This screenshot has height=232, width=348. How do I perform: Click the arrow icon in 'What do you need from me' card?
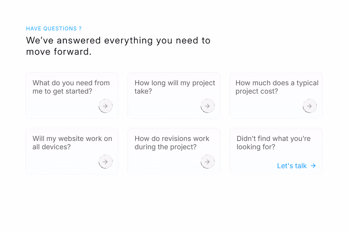coord(105,106)
